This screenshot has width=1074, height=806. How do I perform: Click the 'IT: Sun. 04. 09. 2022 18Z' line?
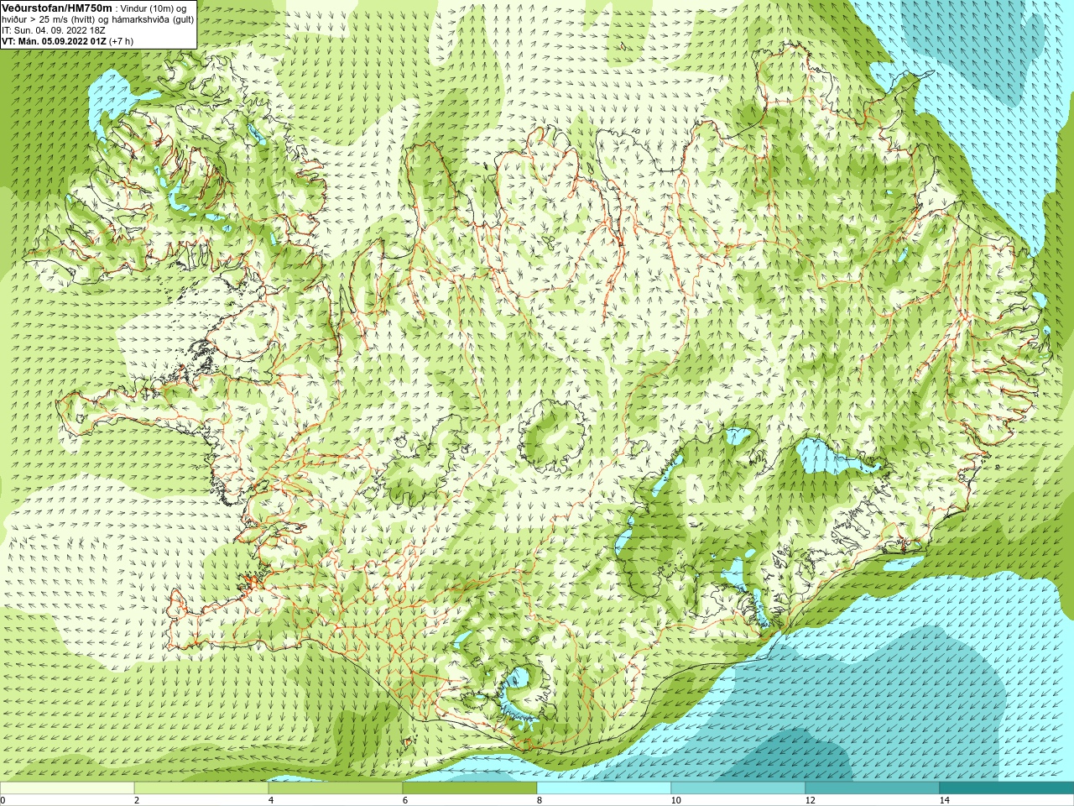(x=54, y=29)
